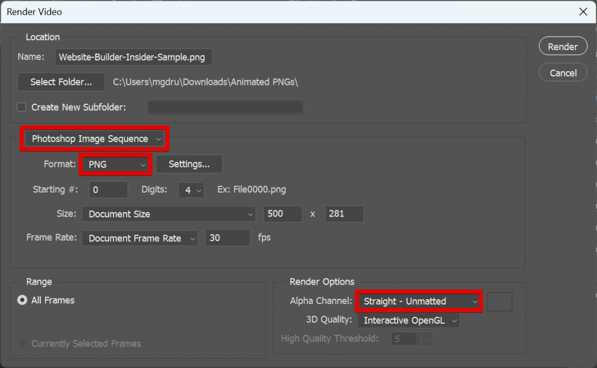Edit the output file name field
Viewport: 597px width, 368px height.
click(132, 57)
